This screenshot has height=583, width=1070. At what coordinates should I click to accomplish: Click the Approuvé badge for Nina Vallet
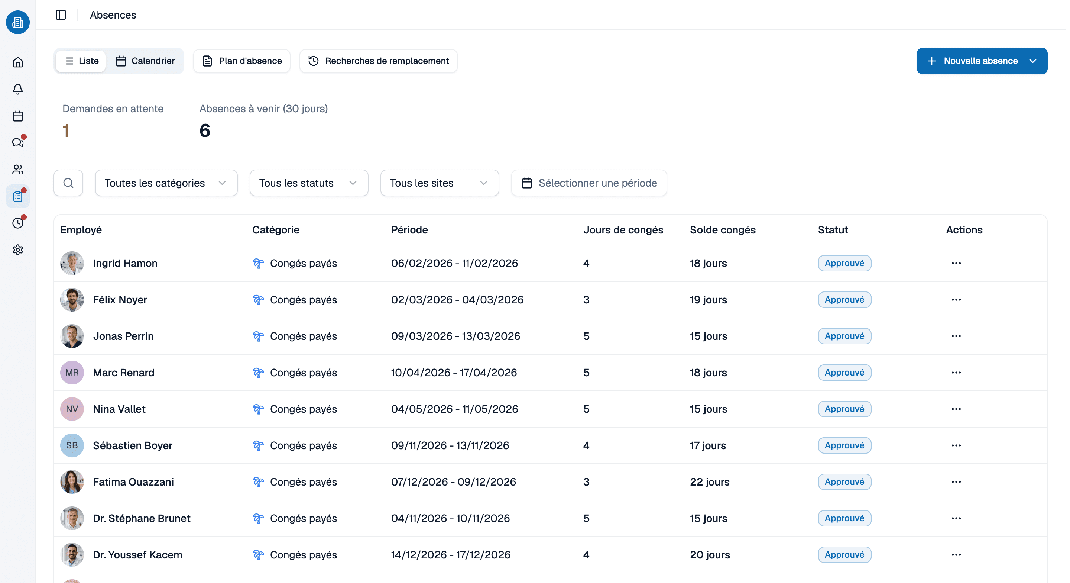(844, 409)
